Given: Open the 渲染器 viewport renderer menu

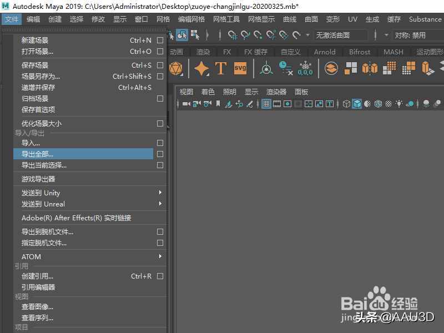Looking at the screenshot, I should 276,92.
